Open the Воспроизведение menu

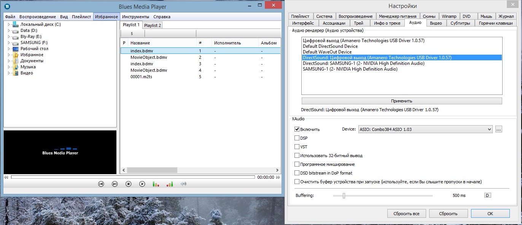38,17
